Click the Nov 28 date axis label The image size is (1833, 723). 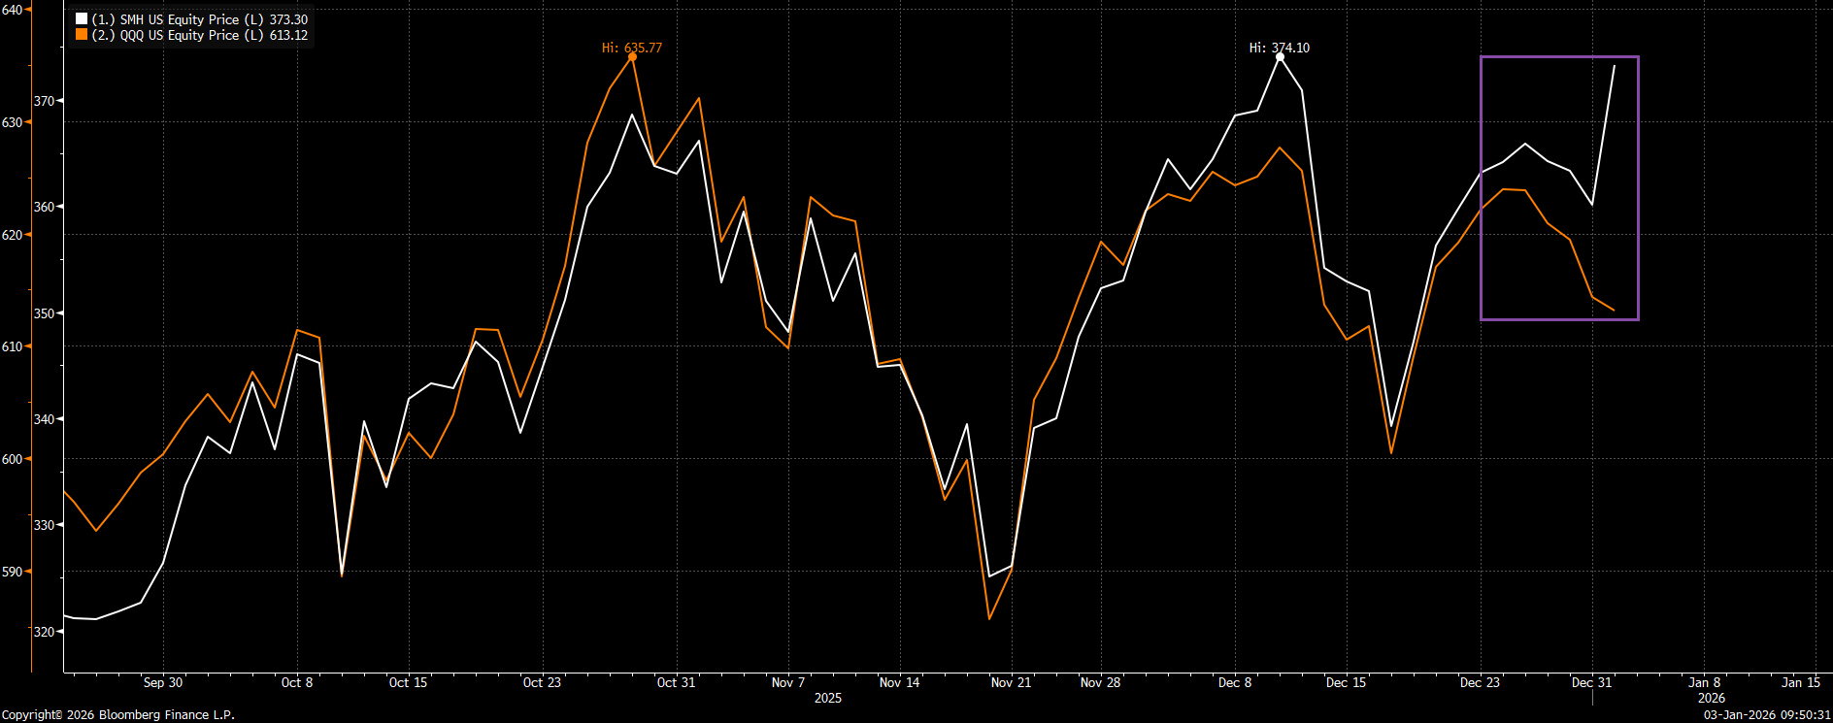[1100, 682]
